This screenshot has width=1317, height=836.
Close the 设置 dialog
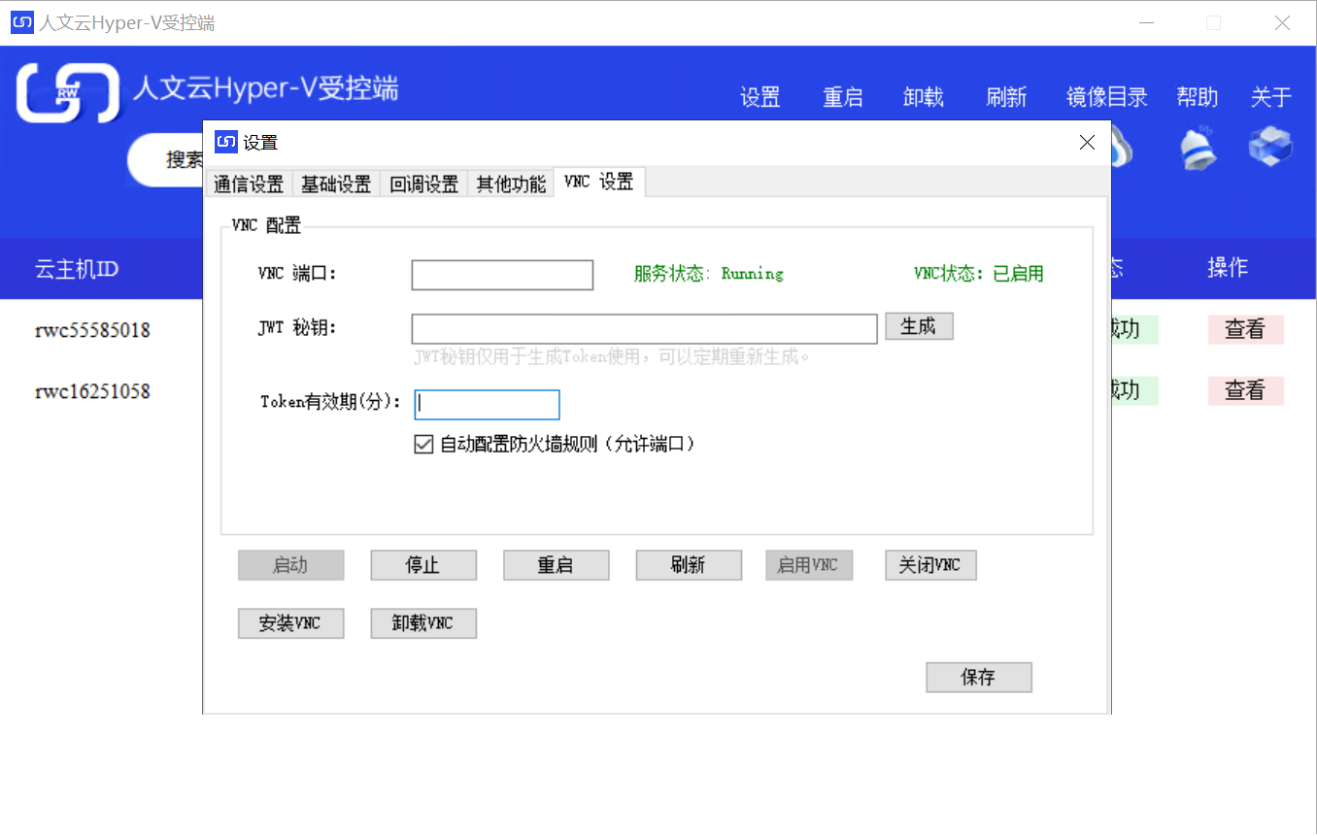[x=1088, y=143]
